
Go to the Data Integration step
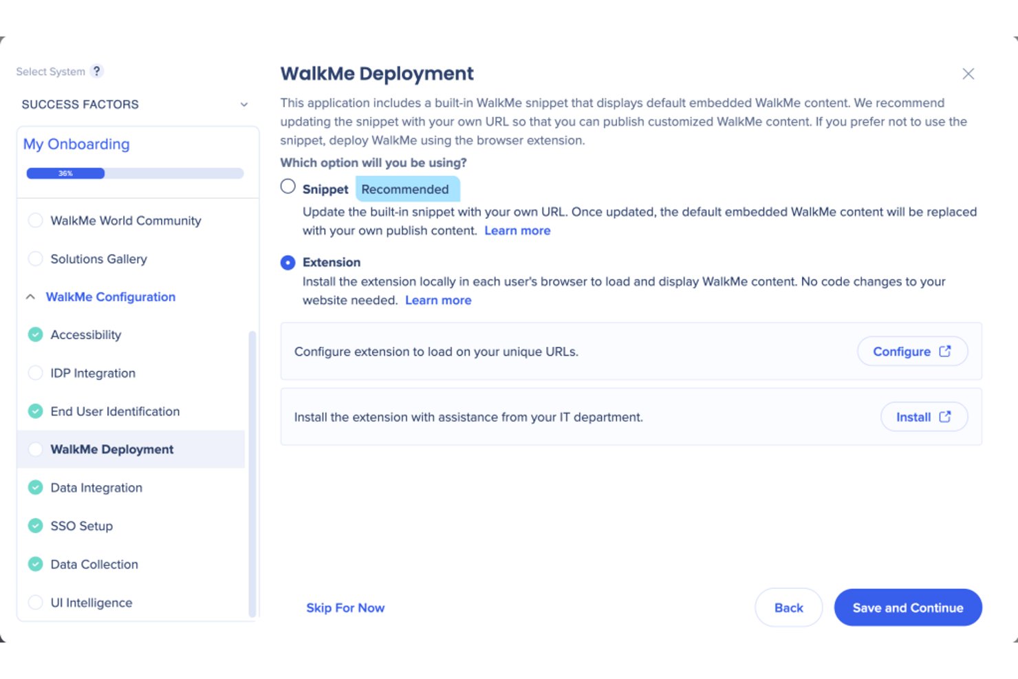point(96,488)
